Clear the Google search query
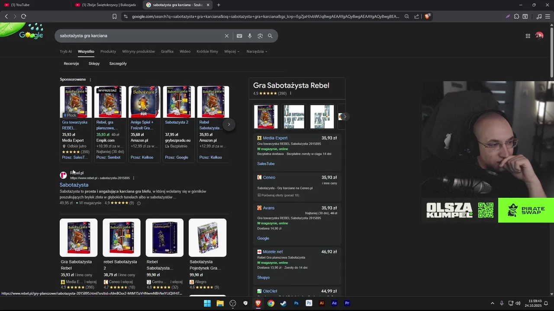Screen dimensions: 554x311 coord(226,36)
